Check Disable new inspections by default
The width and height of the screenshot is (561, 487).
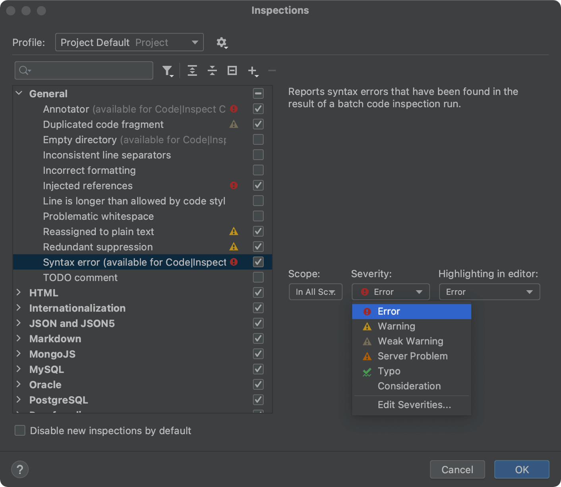click(x=20, y=430)
